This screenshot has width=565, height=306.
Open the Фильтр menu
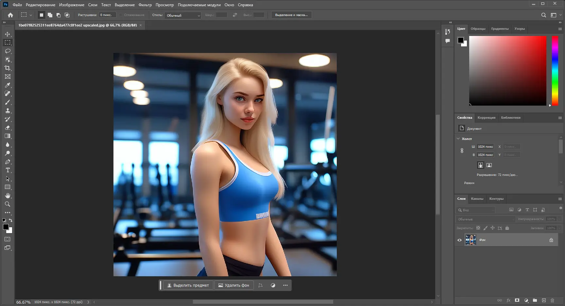(145, 5)
